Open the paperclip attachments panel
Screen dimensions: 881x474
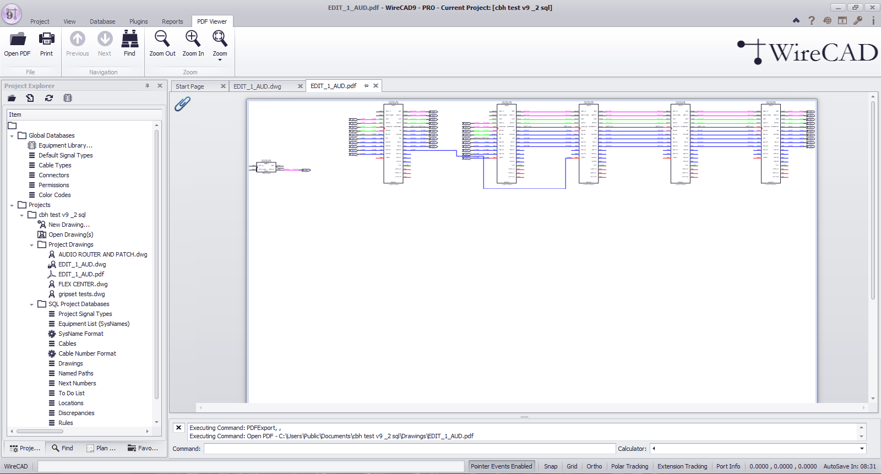pos(182,103)
